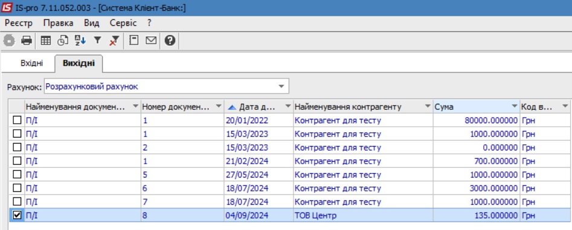Check the box for the 20/01/2022 row

click(17, 120)
